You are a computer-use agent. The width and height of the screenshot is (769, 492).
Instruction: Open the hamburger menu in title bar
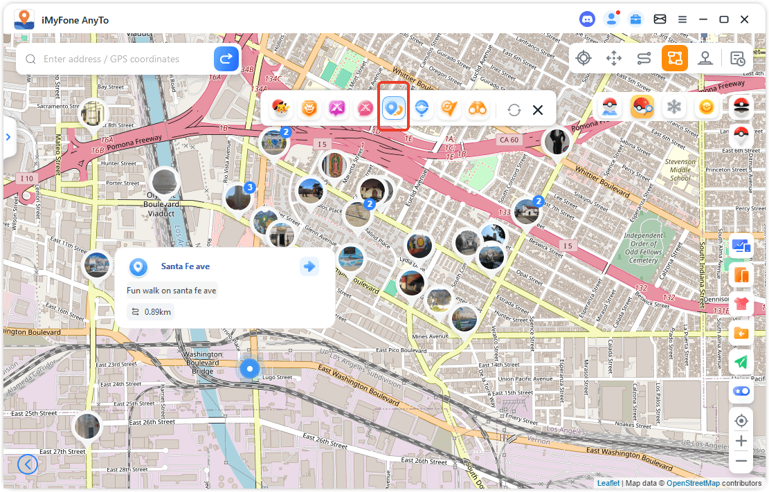682,19
